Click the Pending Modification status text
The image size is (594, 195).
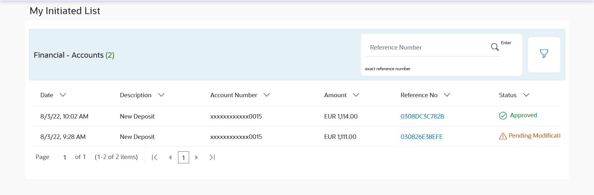point(534,135)
